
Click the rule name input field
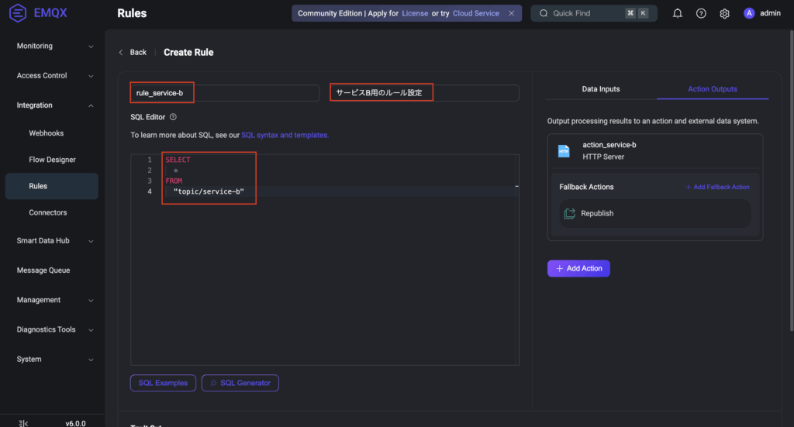pos(224,93)
